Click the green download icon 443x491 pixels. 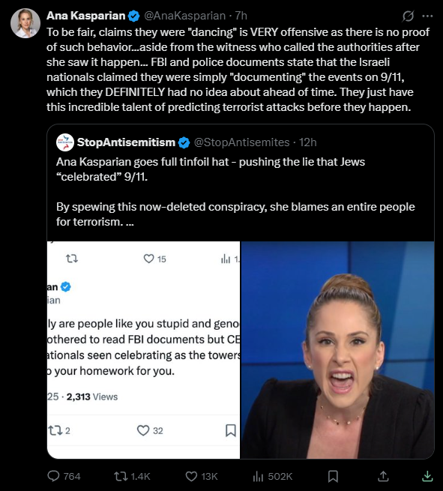coord(427,476)
